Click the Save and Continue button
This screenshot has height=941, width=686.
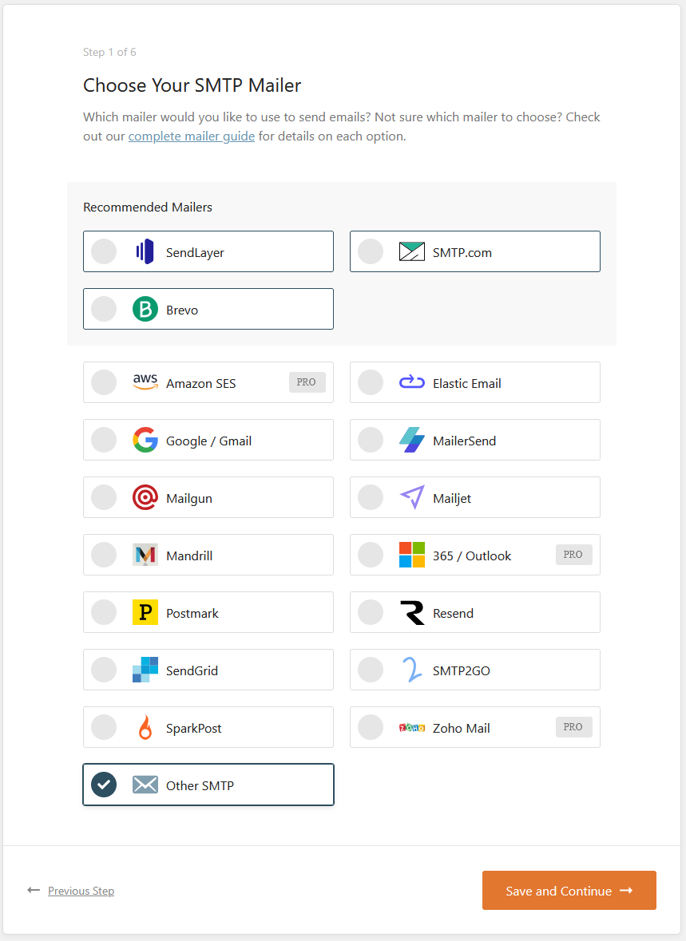click(569, 891)
